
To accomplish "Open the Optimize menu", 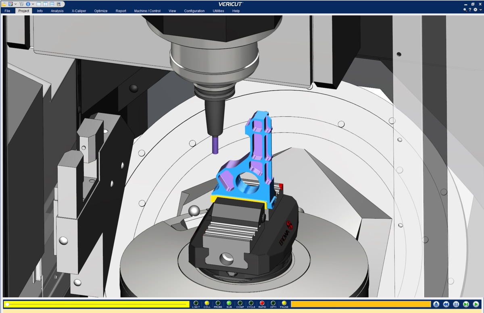I will [x=101, y=11].
